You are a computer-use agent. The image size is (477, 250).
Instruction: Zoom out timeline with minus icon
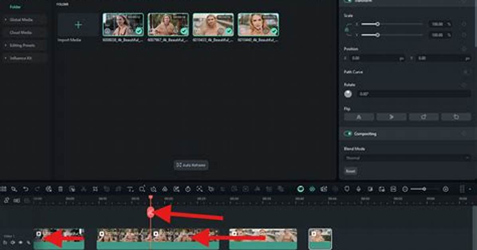coord(405,189)
